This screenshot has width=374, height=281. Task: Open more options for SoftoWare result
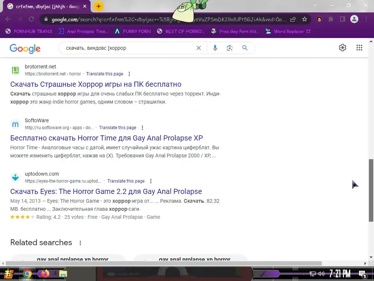click(142, 128)
